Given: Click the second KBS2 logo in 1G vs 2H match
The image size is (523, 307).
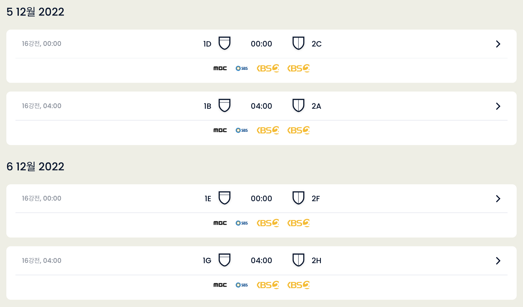Looking at the screenshot, I should [x=298, y=285].
